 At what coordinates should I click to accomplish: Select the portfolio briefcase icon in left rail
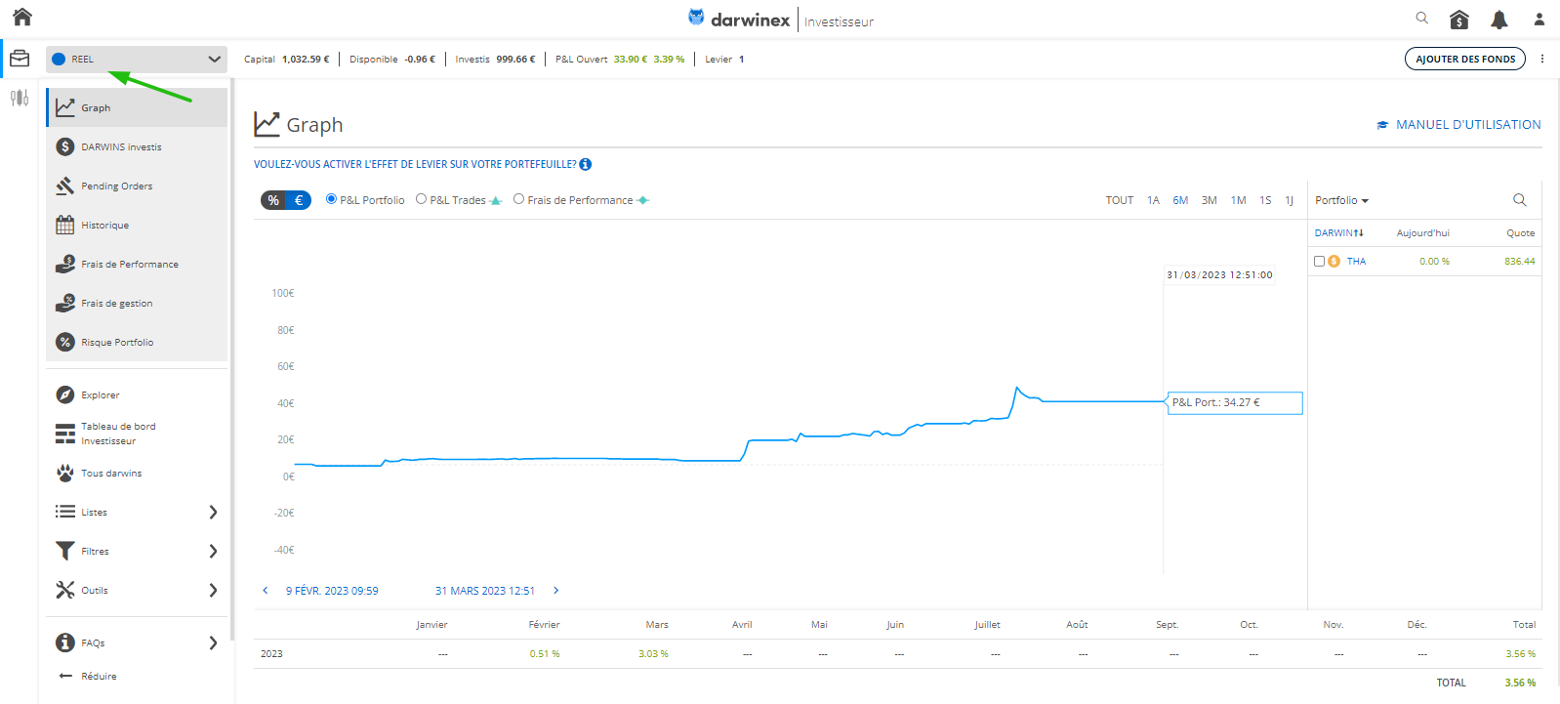coord(20,59)
